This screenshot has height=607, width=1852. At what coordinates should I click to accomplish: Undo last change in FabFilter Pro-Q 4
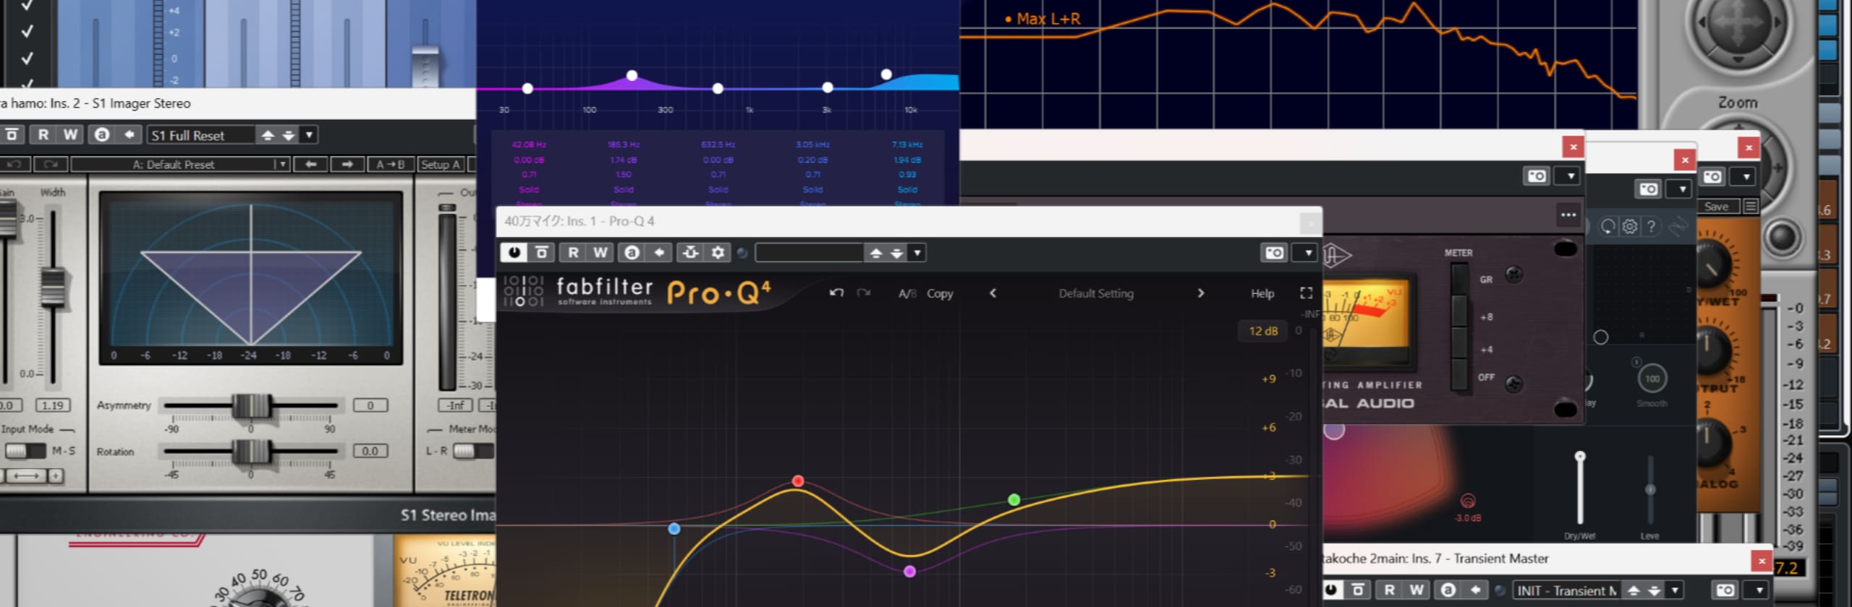(x=836, y=293)
